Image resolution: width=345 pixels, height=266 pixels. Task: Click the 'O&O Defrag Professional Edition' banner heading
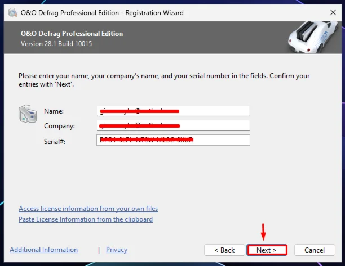click(x=72, y=34)
